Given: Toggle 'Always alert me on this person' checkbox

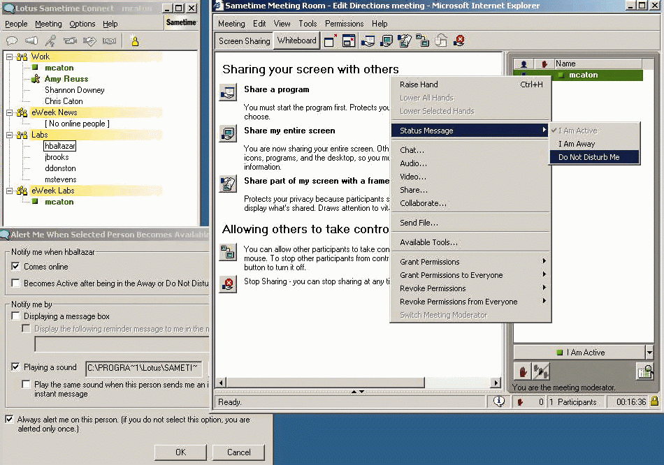Looking at the screenshot, I should [x=9, y=420].
